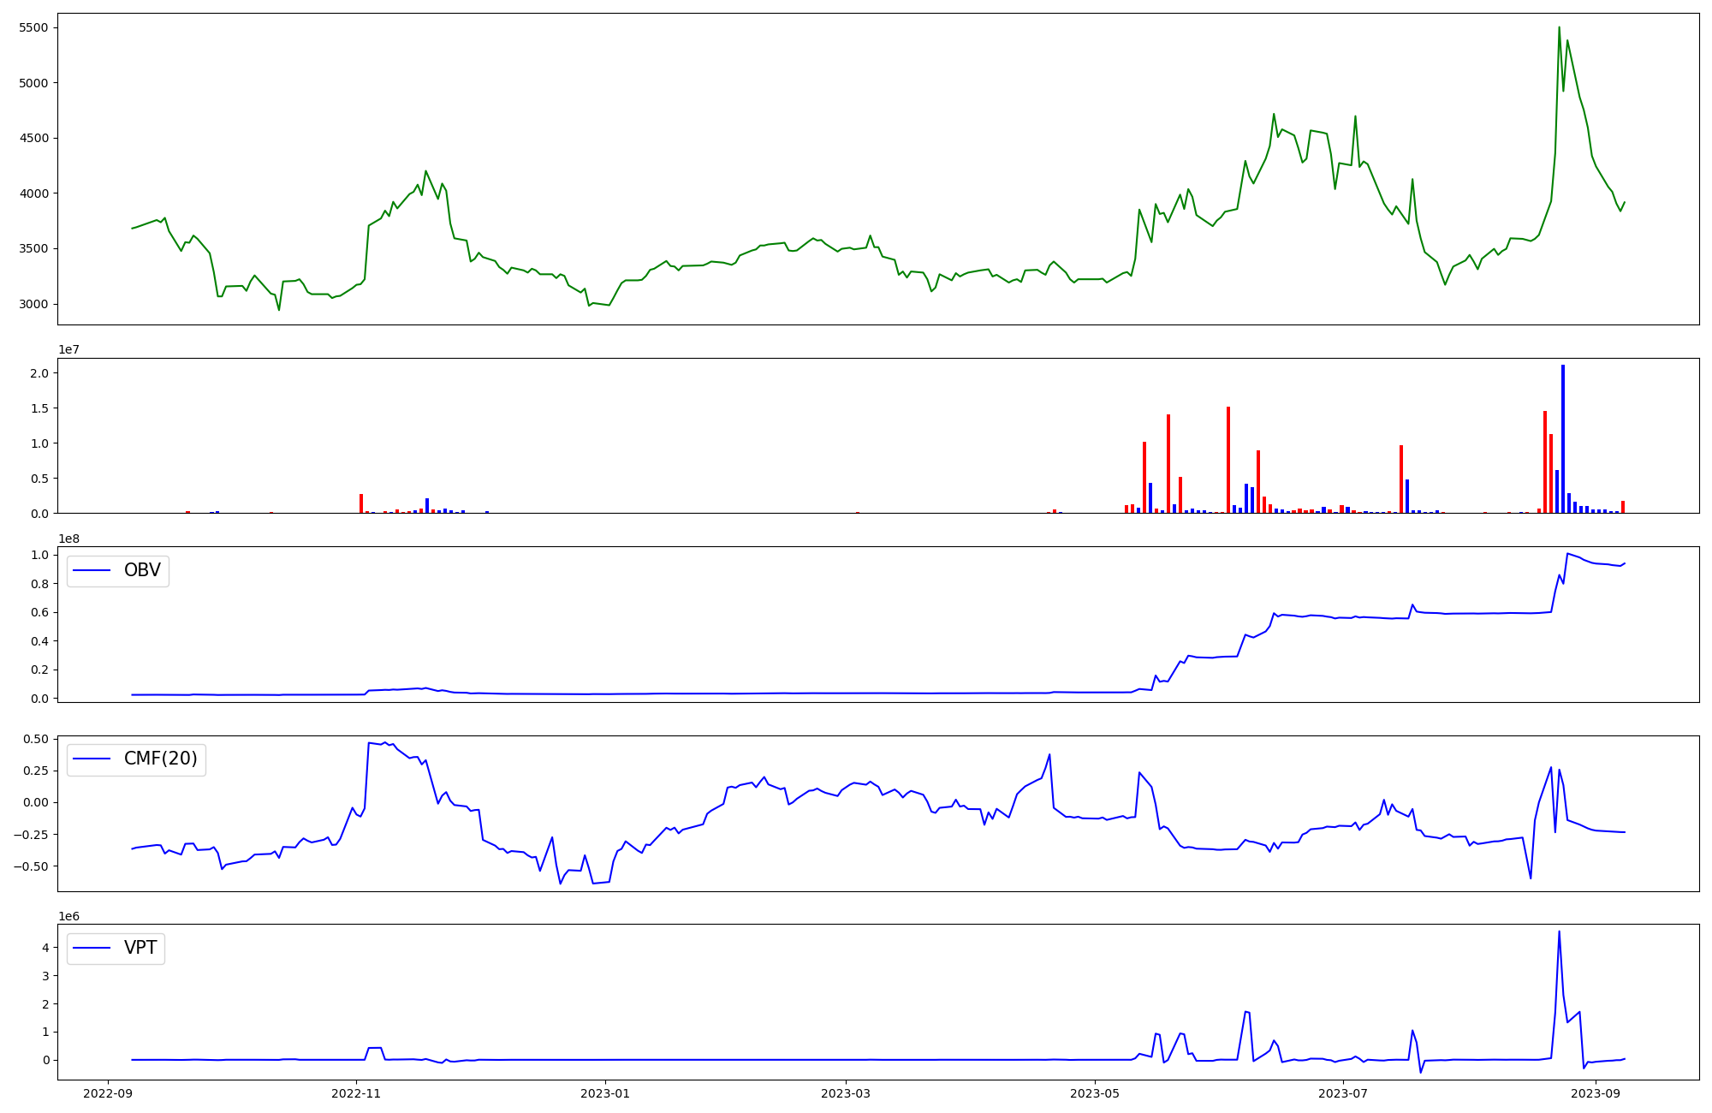Click the highest peak of the green price line
Image resolution: width=1712 pixels, height=1113 pixels.
(x=1559, y=28)
